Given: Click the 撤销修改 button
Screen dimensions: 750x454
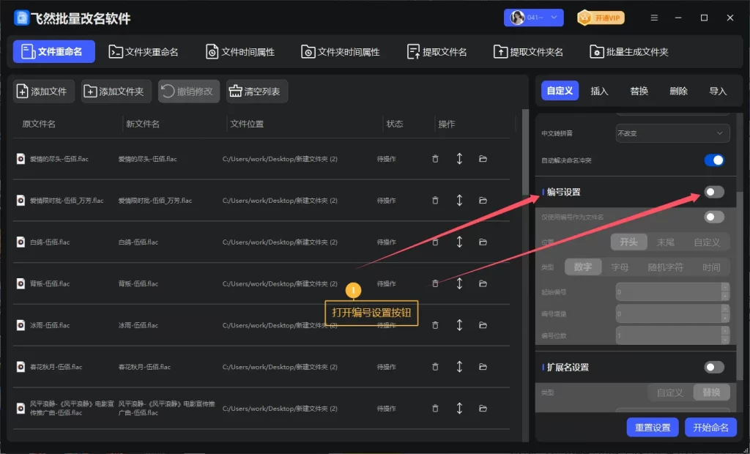Looking at the screenshot, I should coord(189,92).
